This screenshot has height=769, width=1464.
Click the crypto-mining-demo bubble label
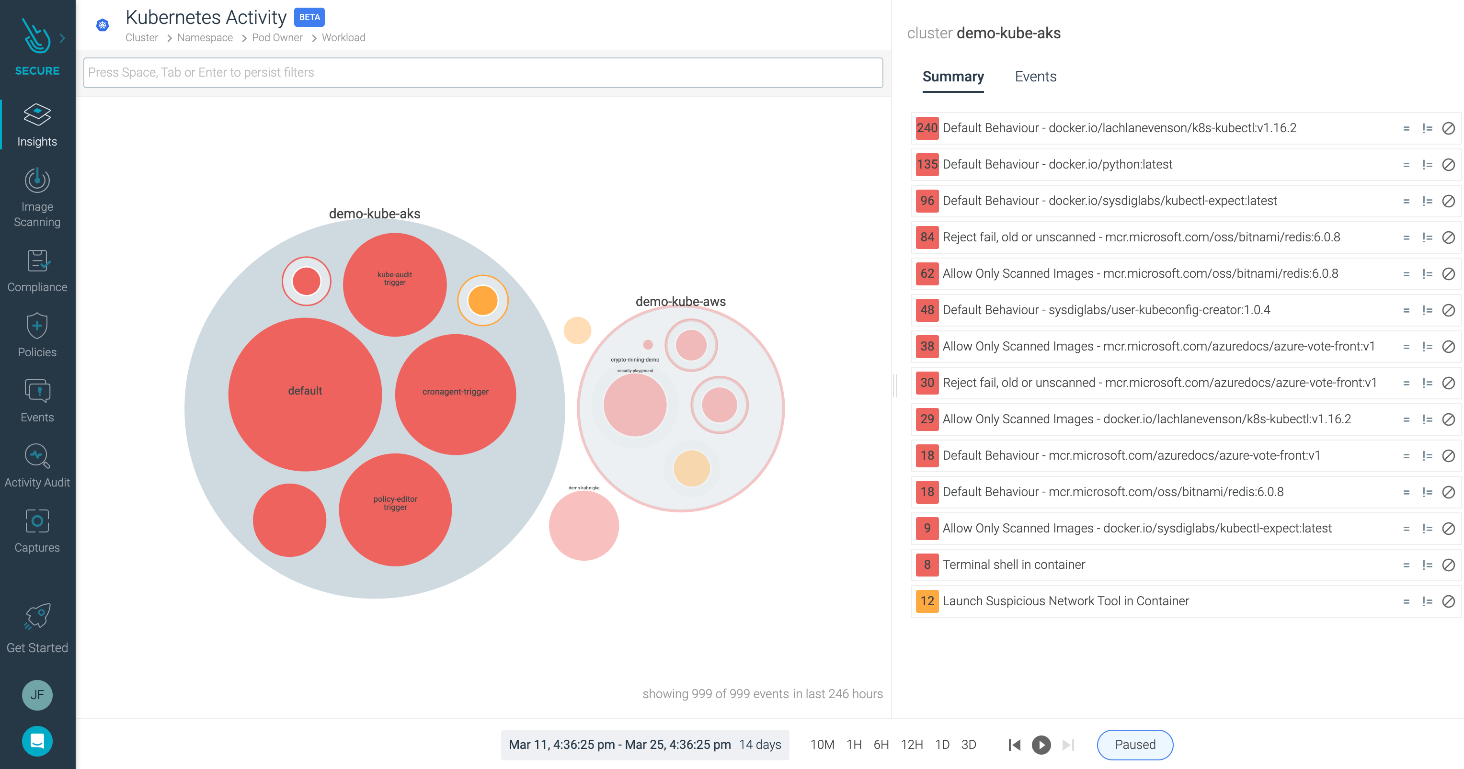(635, 360)
